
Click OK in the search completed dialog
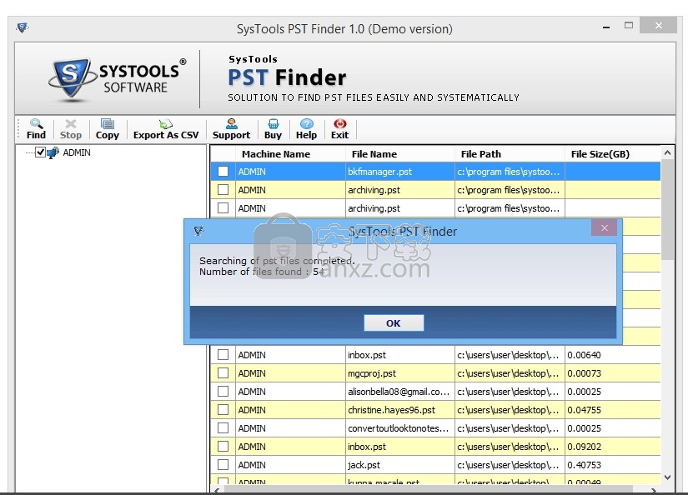(x=394, y=323)
